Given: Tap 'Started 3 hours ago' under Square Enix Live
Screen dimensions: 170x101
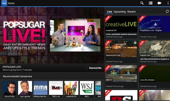Looking at the screenshot, I should (114, 62).
